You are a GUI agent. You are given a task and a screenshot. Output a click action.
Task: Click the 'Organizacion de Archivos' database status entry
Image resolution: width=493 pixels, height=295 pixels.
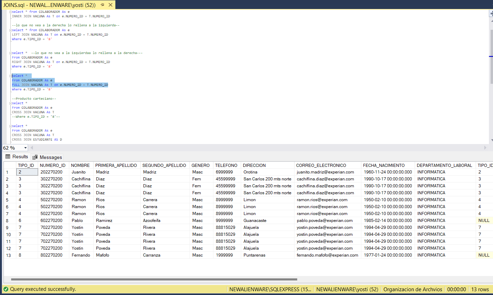click(x=413, y=289)
